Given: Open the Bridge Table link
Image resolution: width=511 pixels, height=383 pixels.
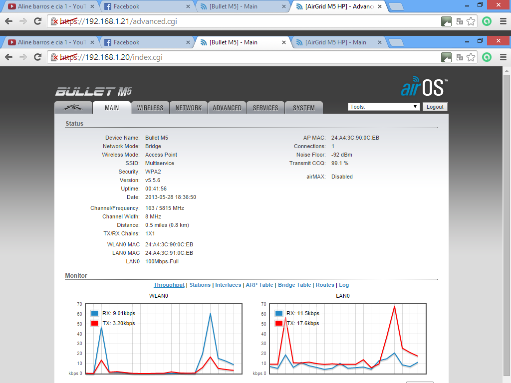Looking at the screenshot, I should pyautogui.click(x=294, y=285).
